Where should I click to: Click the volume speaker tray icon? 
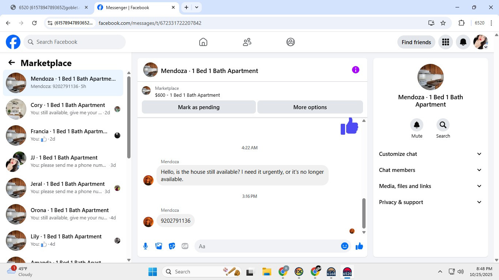tap(461, 272)
